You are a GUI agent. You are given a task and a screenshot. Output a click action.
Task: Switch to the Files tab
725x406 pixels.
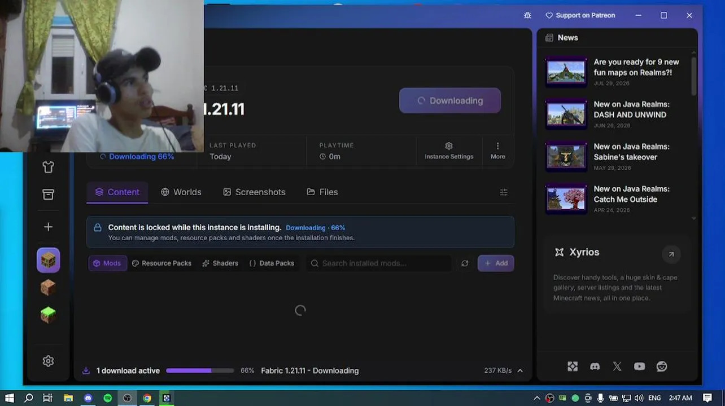(x=322, y=192)
